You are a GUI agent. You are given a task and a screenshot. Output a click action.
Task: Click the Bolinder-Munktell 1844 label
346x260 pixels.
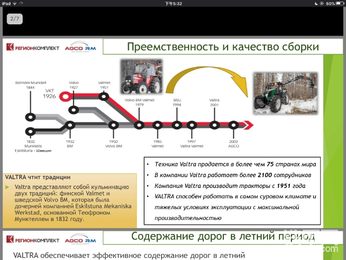pyautogui.click(x=30, y=85)
